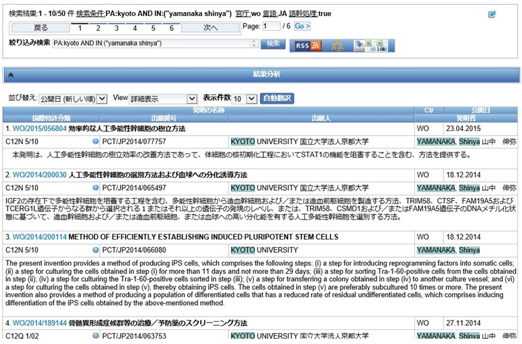
Task: Go to results page 5 tab
Action: [153, 28]
